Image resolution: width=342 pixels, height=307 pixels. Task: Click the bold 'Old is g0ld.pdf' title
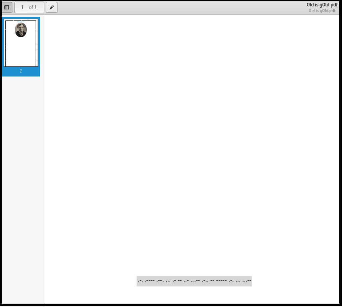(x=322, y=5)
